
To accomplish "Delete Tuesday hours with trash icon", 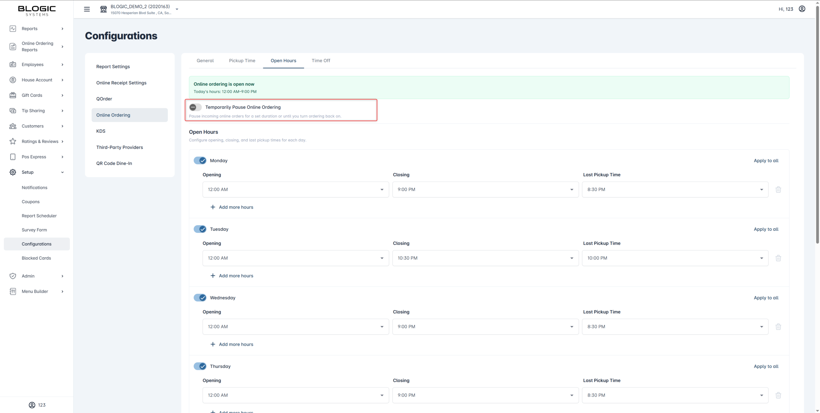I will 778,258.
